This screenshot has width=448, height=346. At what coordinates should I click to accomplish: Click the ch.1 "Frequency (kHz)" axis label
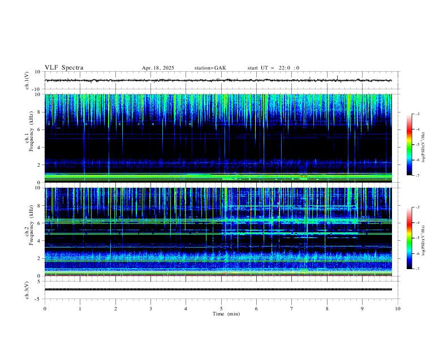coord(31,132)
